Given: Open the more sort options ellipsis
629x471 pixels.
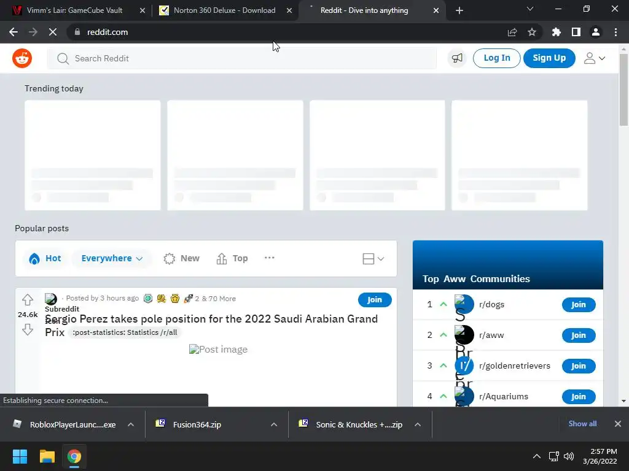Looking at the screenshot, I should click(x=270, y=258).
